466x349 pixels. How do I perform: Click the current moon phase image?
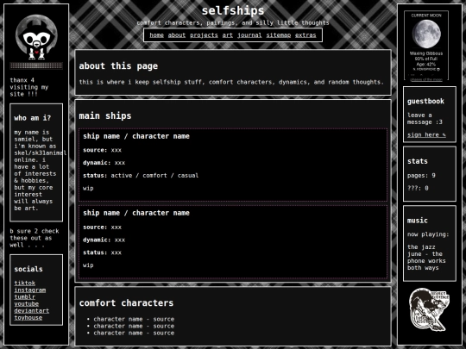click(426, 34)
